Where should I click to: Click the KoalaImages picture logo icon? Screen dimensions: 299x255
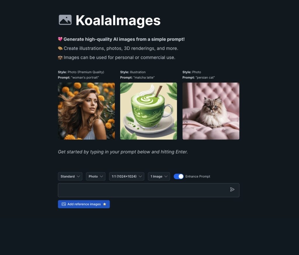(65, 20)
